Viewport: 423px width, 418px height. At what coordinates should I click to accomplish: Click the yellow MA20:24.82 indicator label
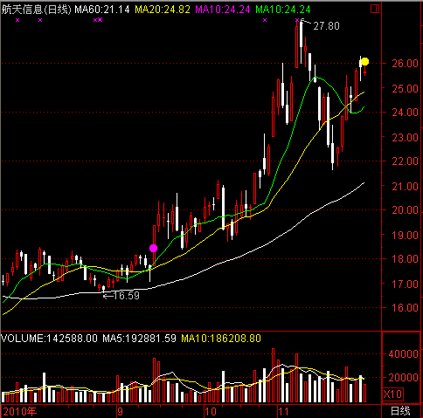point(163,10)
